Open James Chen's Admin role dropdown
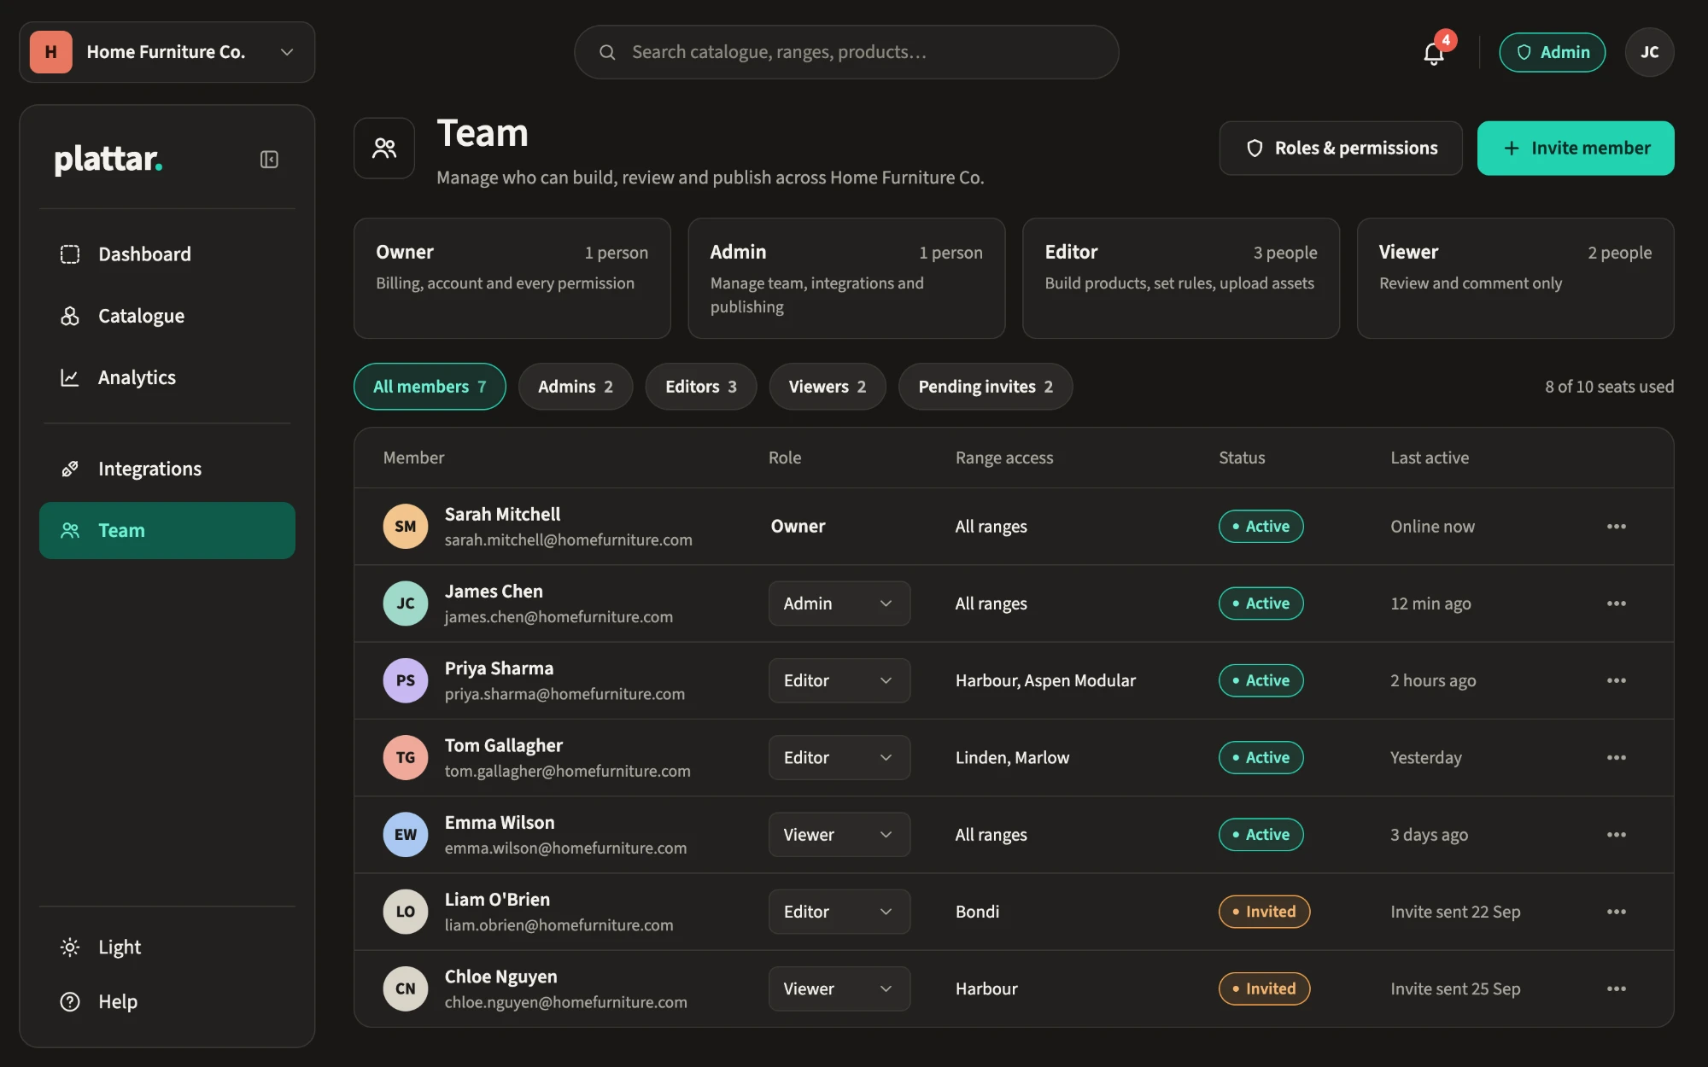 click(839, 603)
